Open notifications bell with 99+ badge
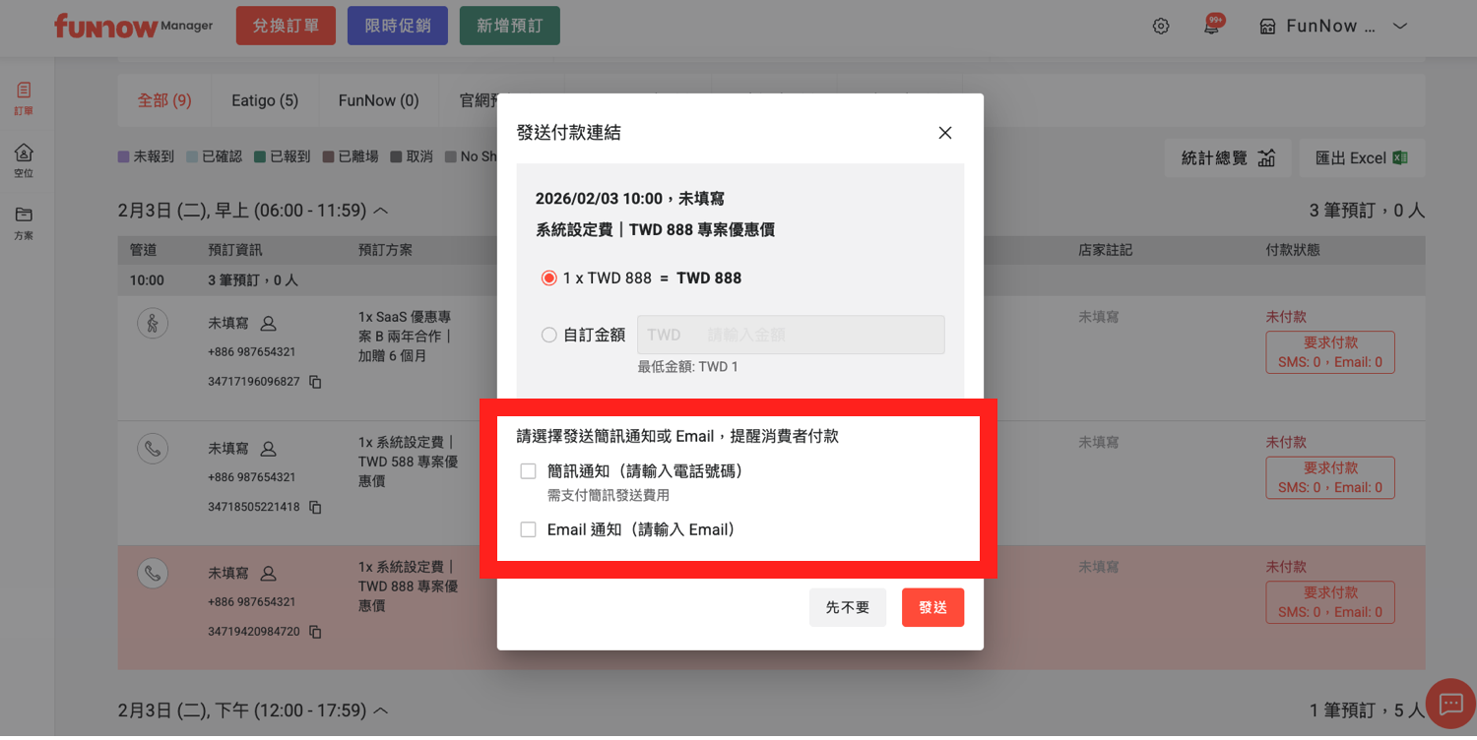 coord(1212,27)
